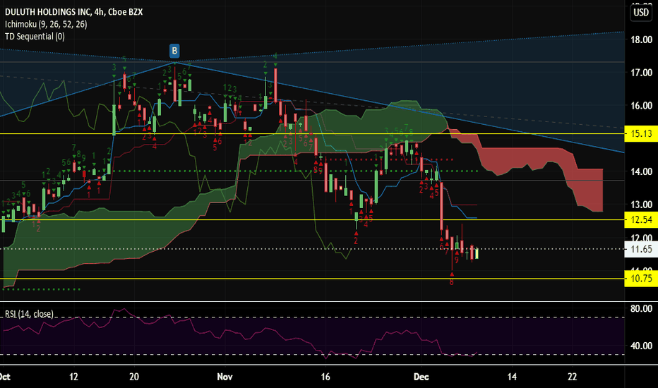Click the 15.13 price label on axis
The image size is (658, 388).
pyautogui.click(x=640, y=133)
